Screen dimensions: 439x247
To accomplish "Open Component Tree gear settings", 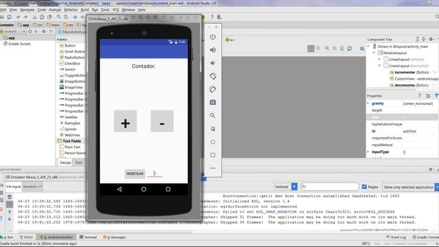I will [x=431, y=40].
